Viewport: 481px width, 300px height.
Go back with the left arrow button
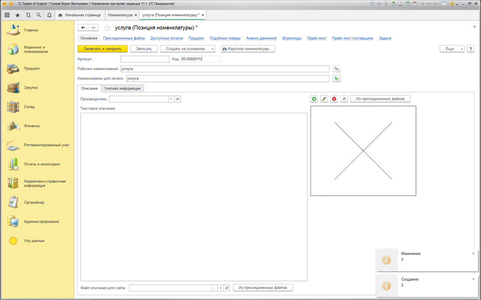tap(83, 27)
